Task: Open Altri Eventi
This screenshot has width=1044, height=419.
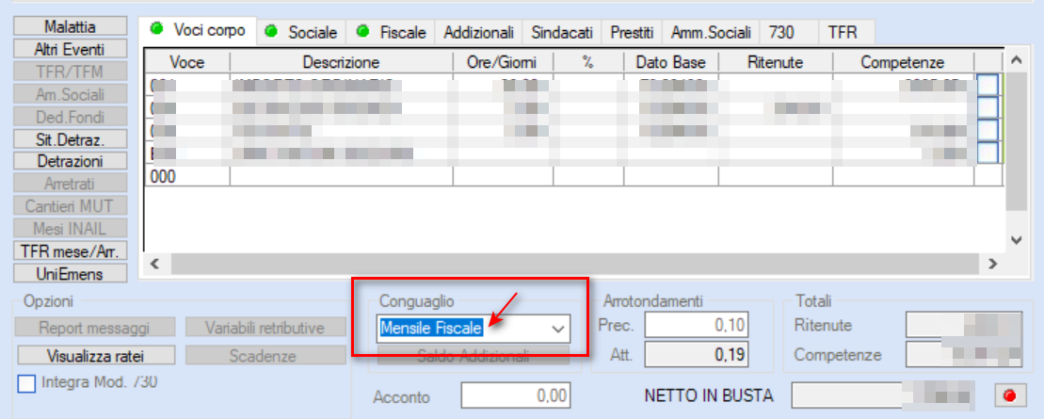Action: [70, 49]
